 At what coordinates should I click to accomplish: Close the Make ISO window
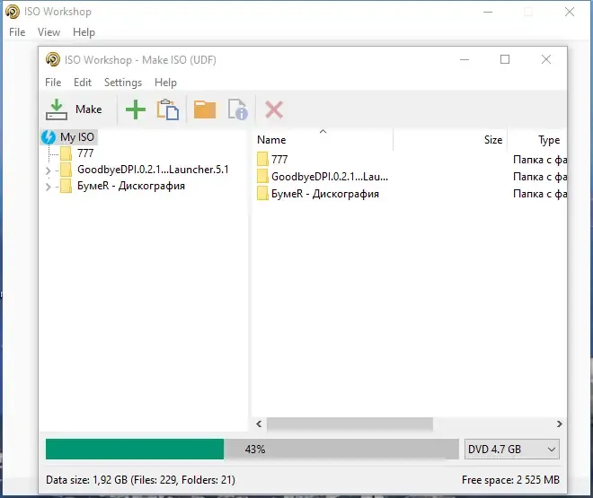pyautogui.click(x=545, y=59)
